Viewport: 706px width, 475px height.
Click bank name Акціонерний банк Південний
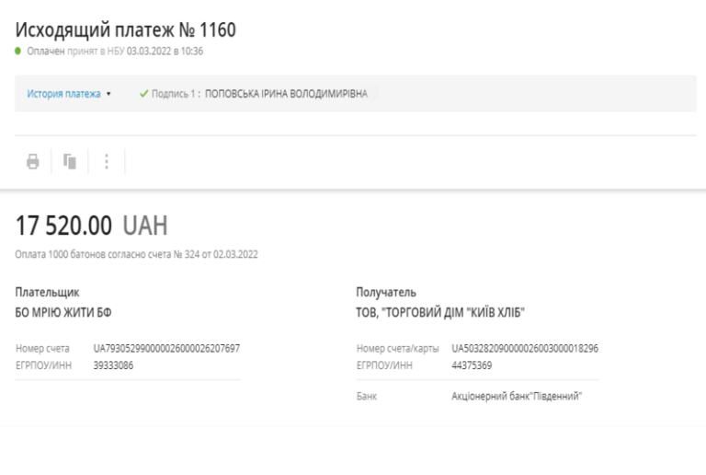point(517,396)
